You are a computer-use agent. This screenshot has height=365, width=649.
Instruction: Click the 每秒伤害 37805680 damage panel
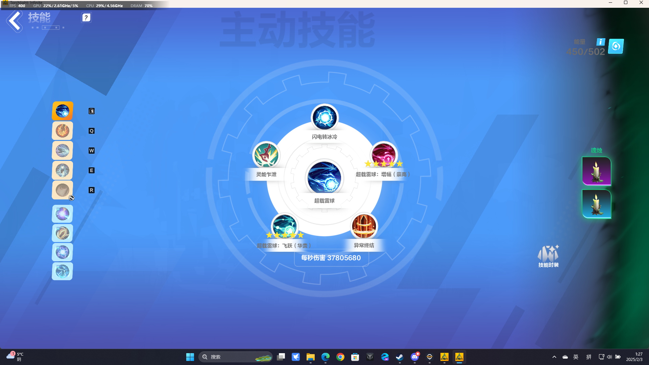(x=331, y=258)
